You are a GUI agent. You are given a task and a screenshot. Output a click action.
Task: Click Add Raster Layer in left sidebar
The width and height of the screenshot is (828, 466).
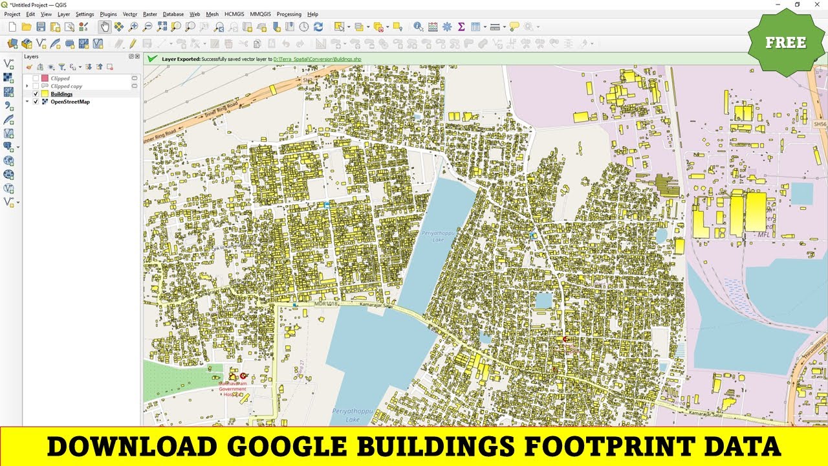[x=8, y=78]
